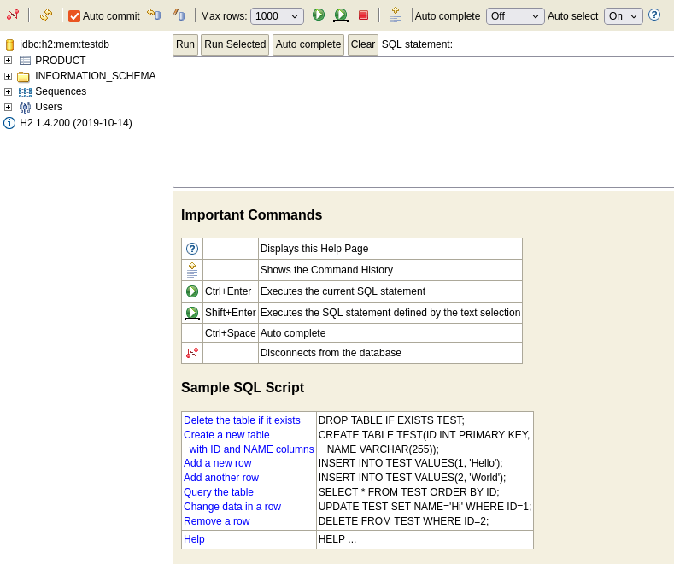Click the Refresh icon in the toolbar

click(46, 15)
